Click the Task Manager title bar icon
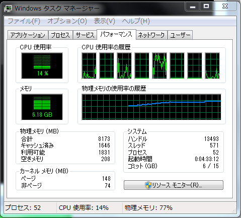Screen dimensions: 241x218 tap(8, 8)
